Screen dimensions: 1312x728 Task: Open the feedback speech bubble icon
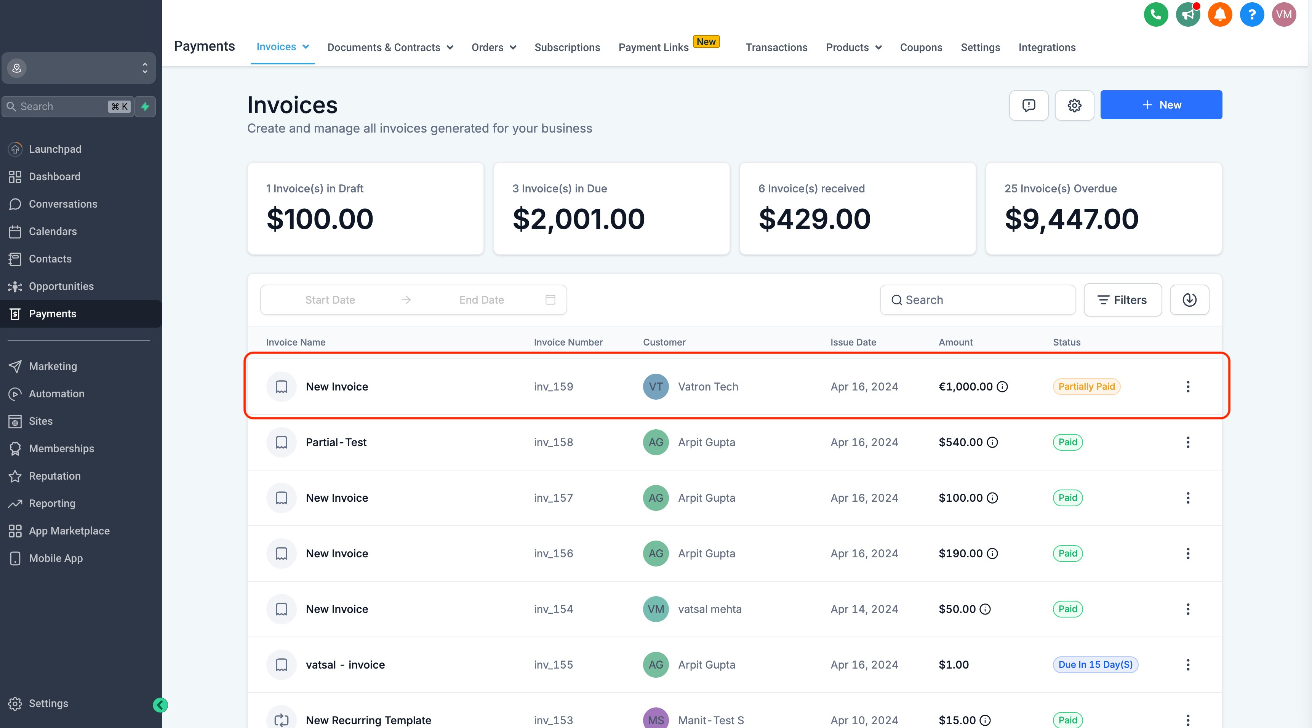[x=1029, y=106]
